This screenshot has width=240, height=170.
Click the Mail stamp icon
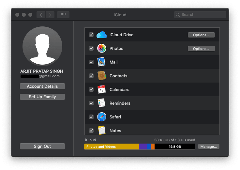(x=101, y=62)
